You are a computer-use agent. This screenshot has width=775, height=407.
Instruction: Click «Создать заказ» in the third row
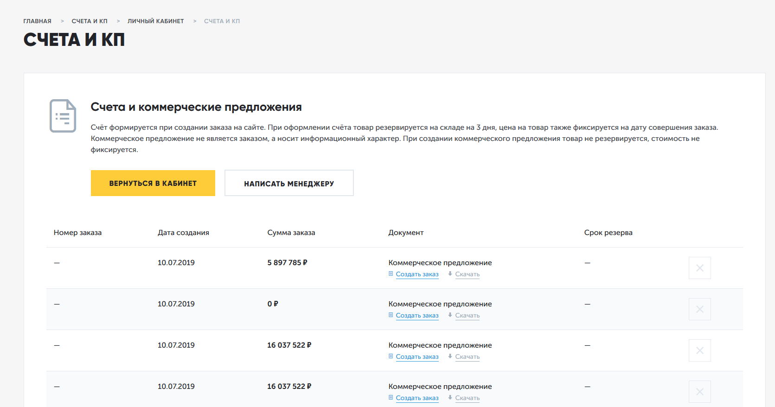417,357
